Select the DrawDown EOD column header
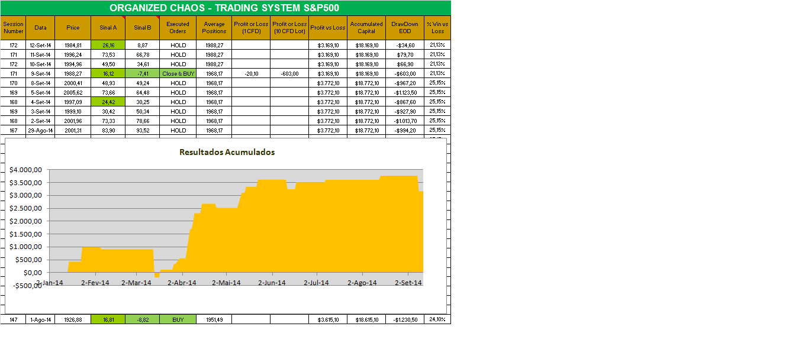The width and height of the screenshot is (805, 362). pos(405,28)
